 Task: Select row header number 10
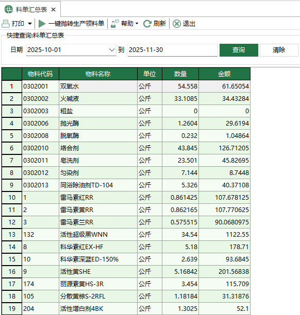(12, 198)
